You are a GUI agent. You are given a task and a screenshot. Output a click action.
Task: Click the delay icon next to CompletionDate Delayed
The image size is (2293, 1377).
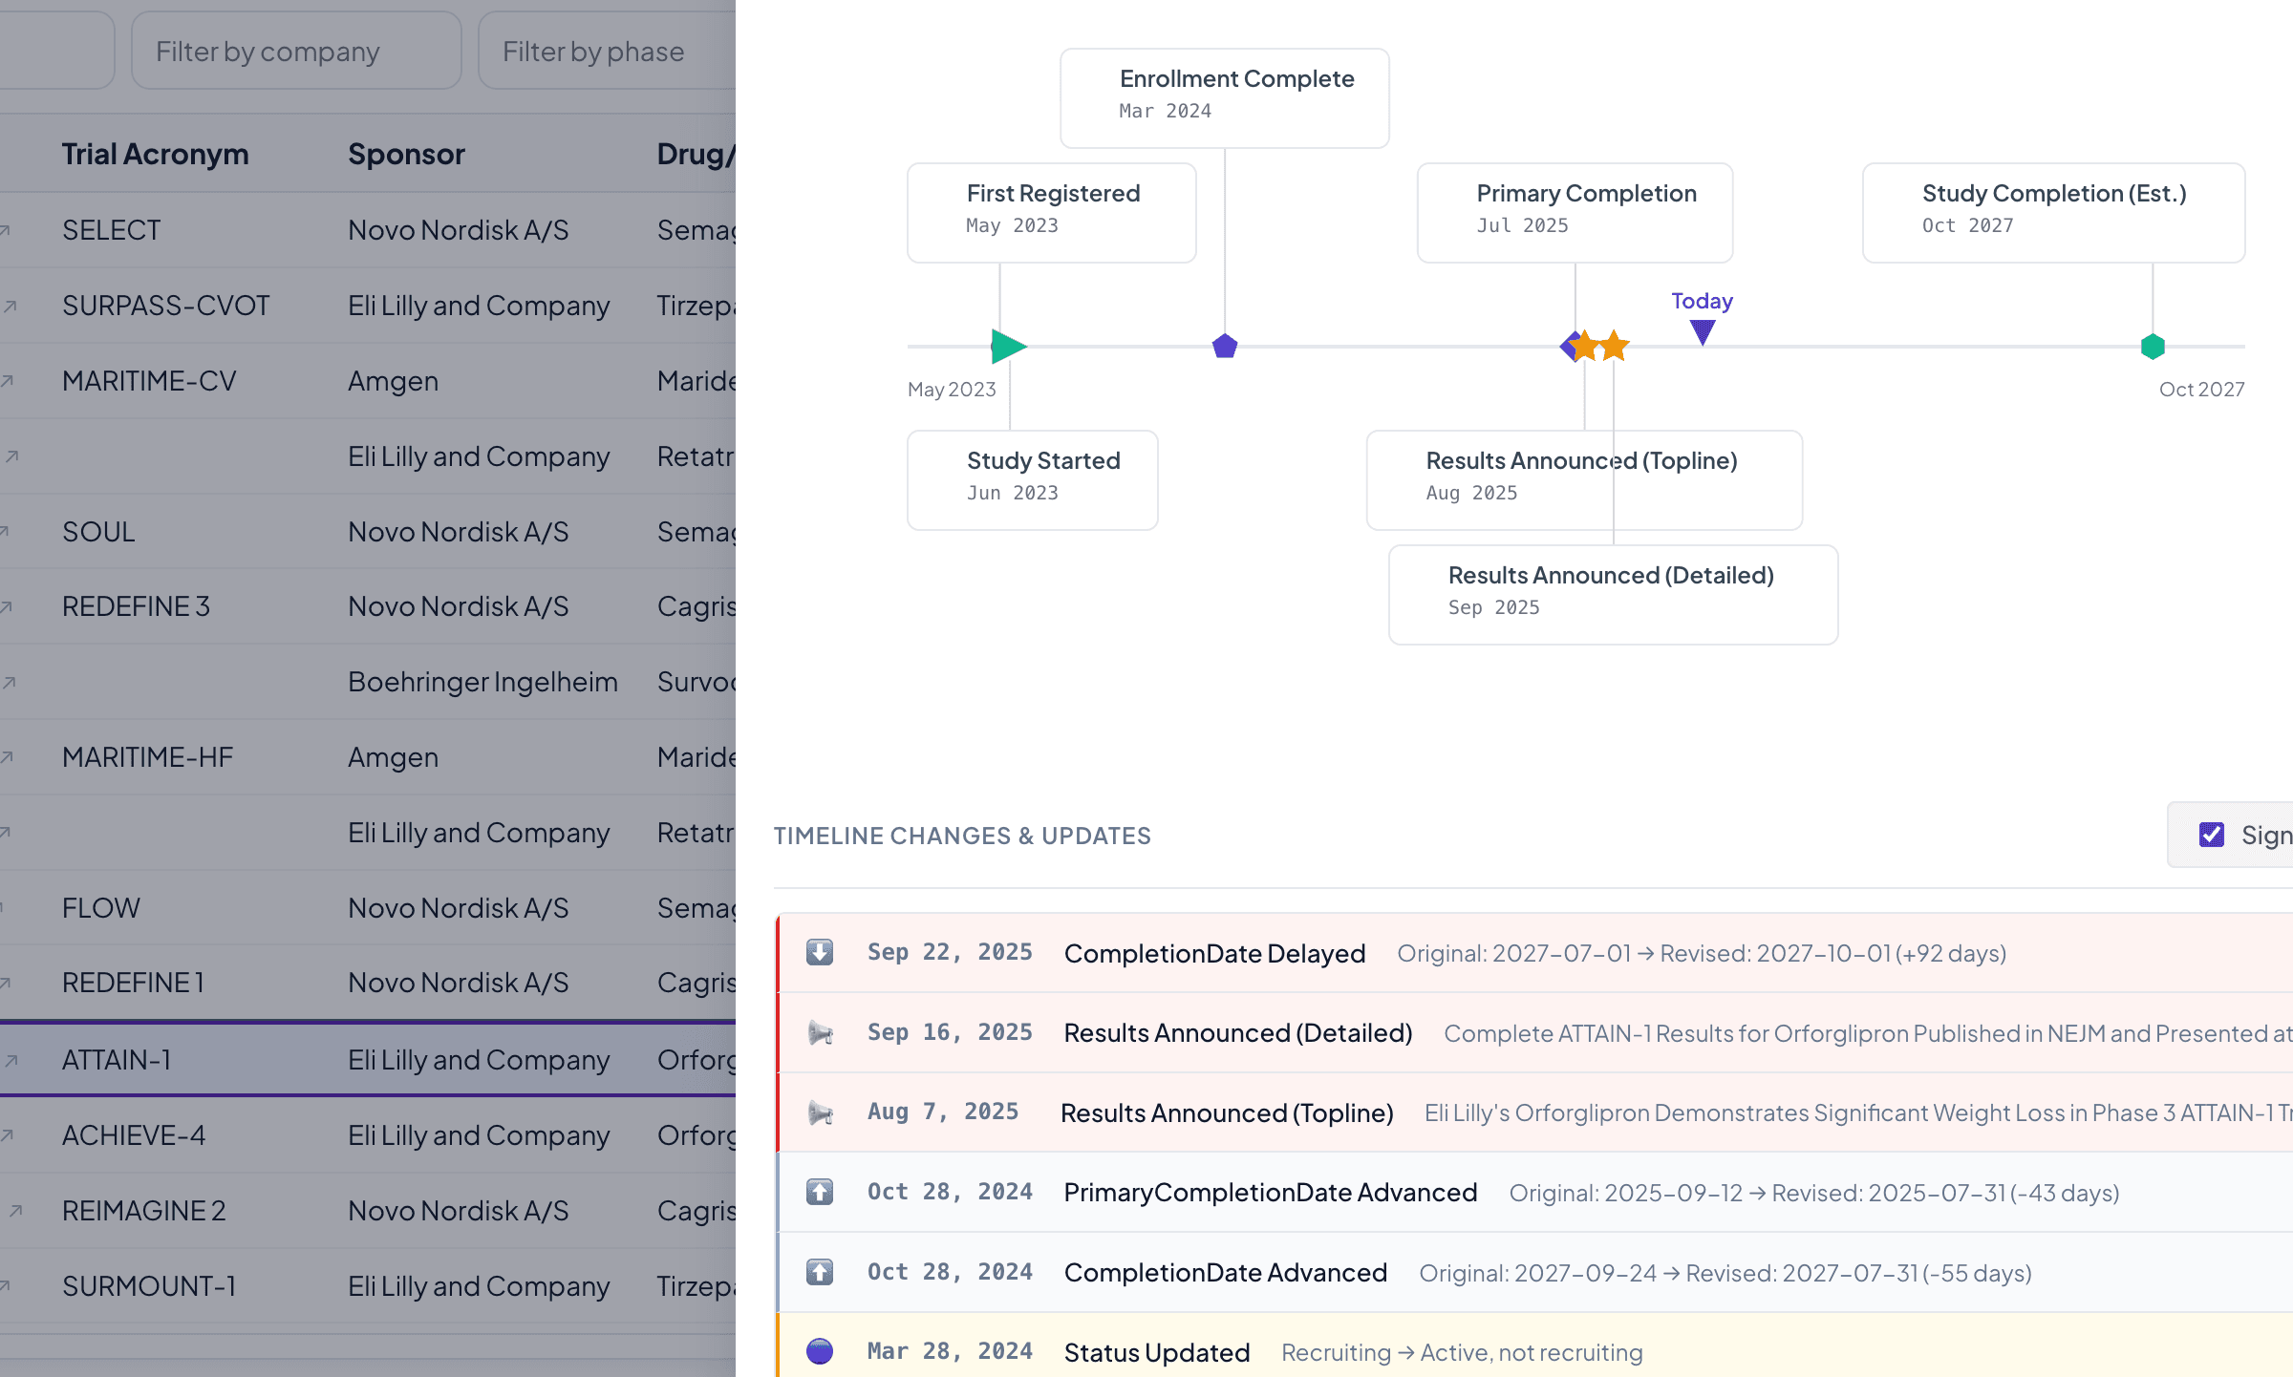point(819,952)
